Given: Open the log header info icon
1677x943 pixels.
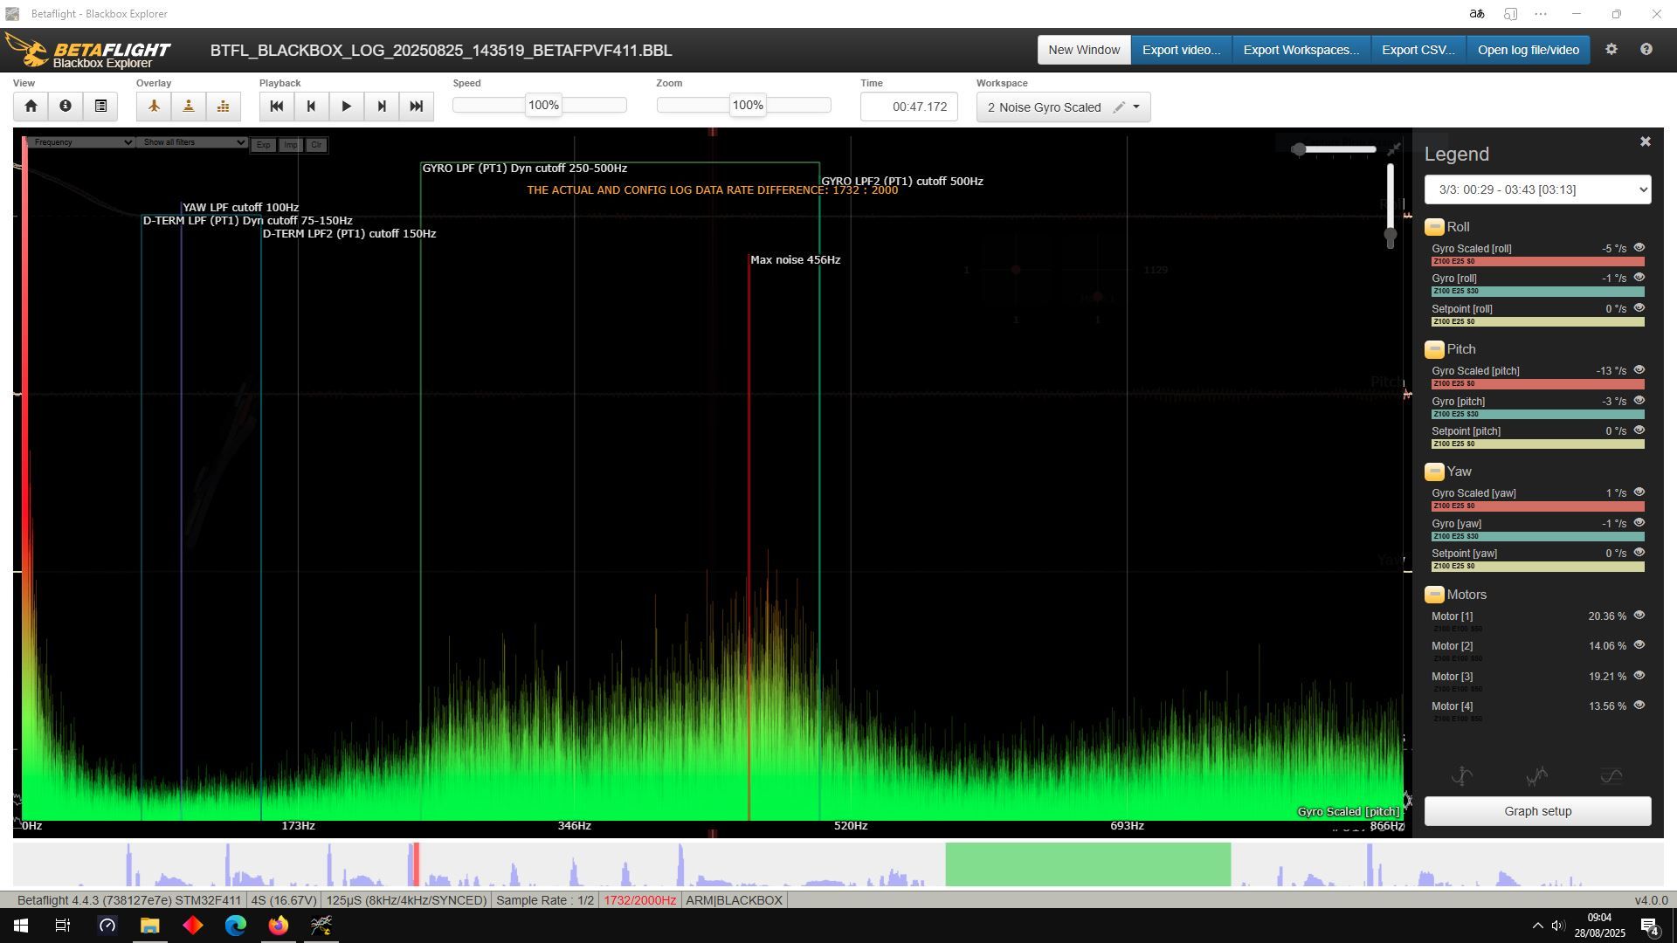Looking at the screenshot, I should [66, 107].
